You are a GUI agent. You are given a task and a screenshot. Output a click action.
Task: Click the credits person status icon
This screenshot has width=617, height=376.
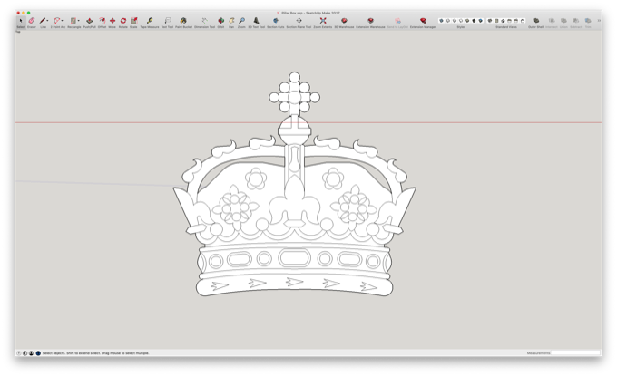click(x=31, y=353)
